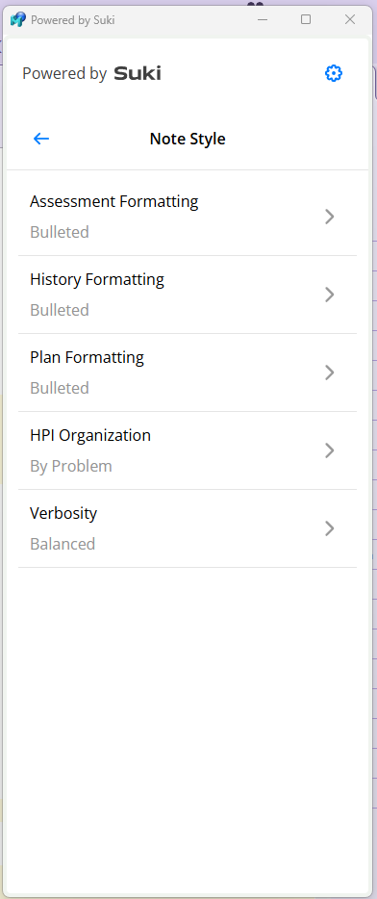
Task: Click the 'By Problem' value text
Action: (71, 466)
